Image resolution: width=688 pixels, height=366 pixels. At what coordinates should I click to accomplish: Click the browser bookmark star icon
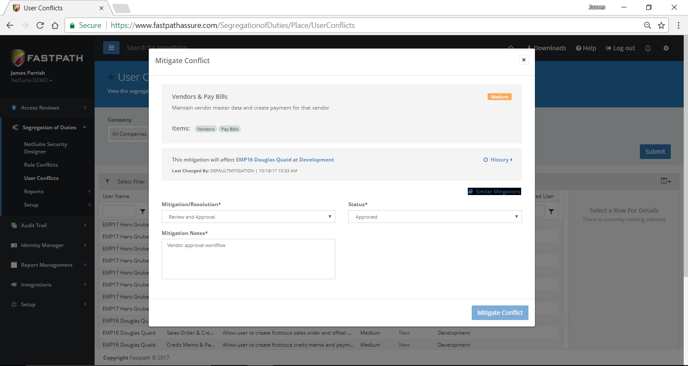(661, 25)
